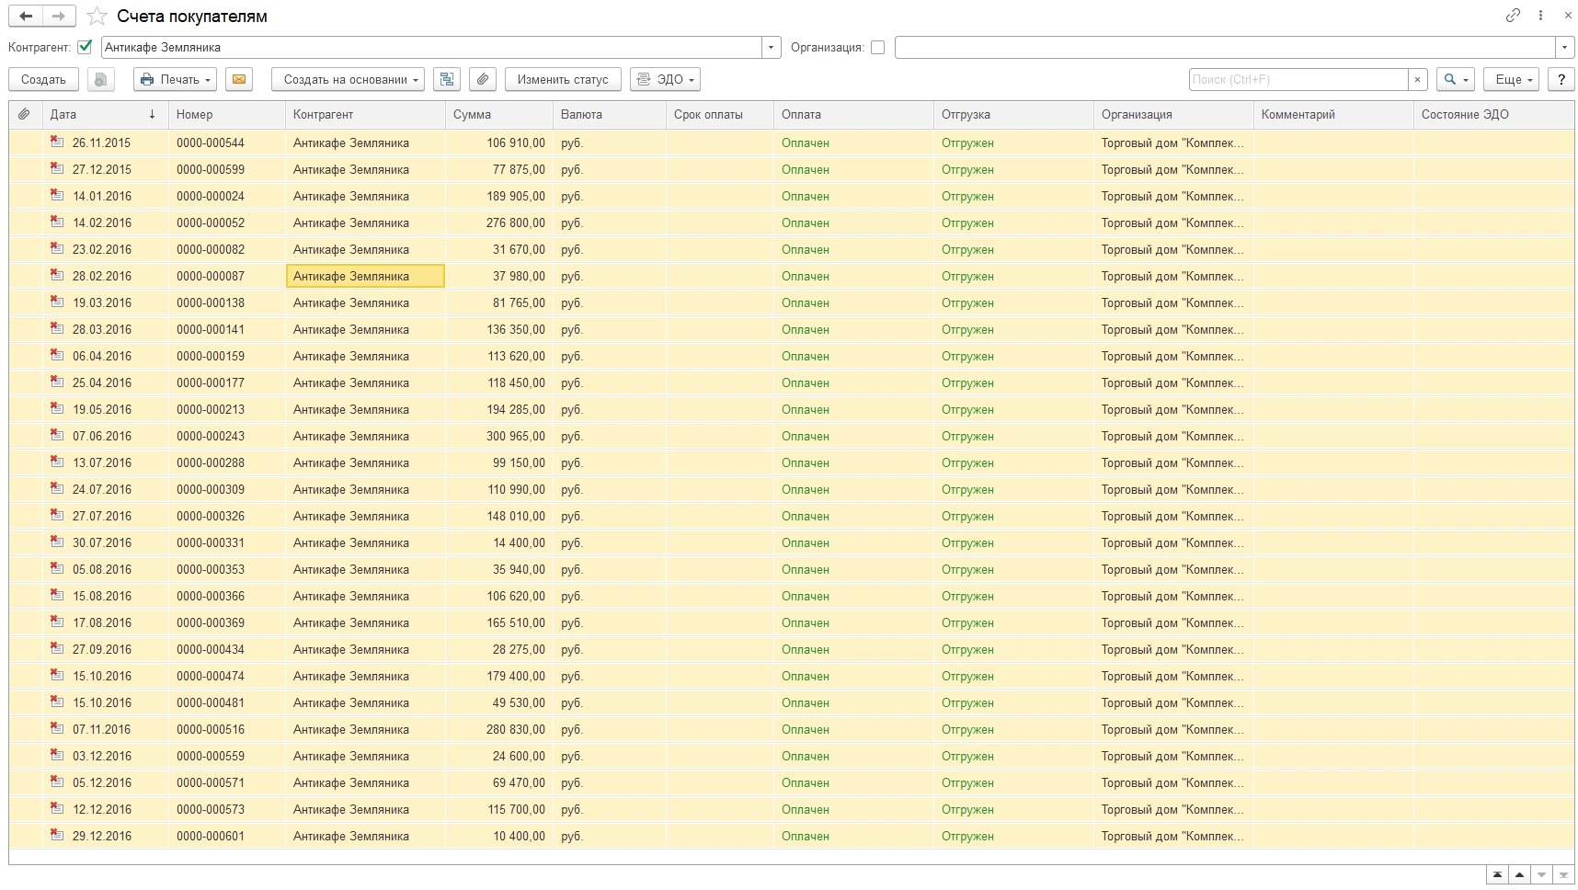Click the Создать button
1578x890 pixels.
pyautogui.click(x=43, y=80)
